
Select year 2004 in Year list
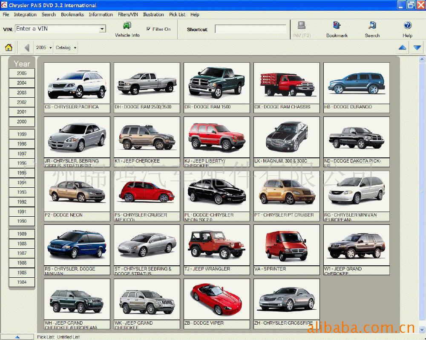click(x=22, y=83)
